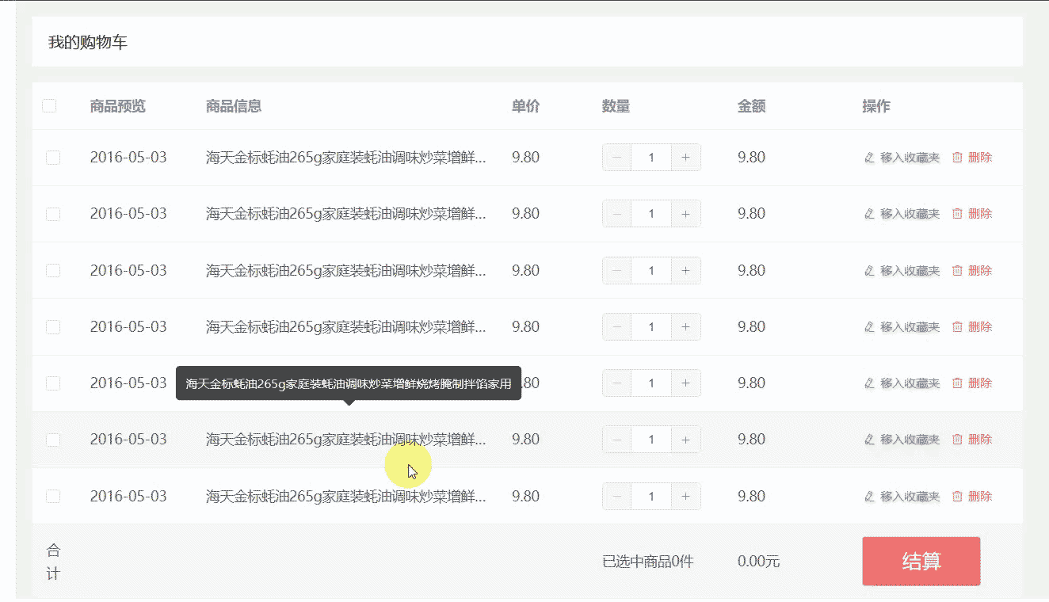
Task: Check the fifth row's product checkbox
Action: [x=53, y=383]
